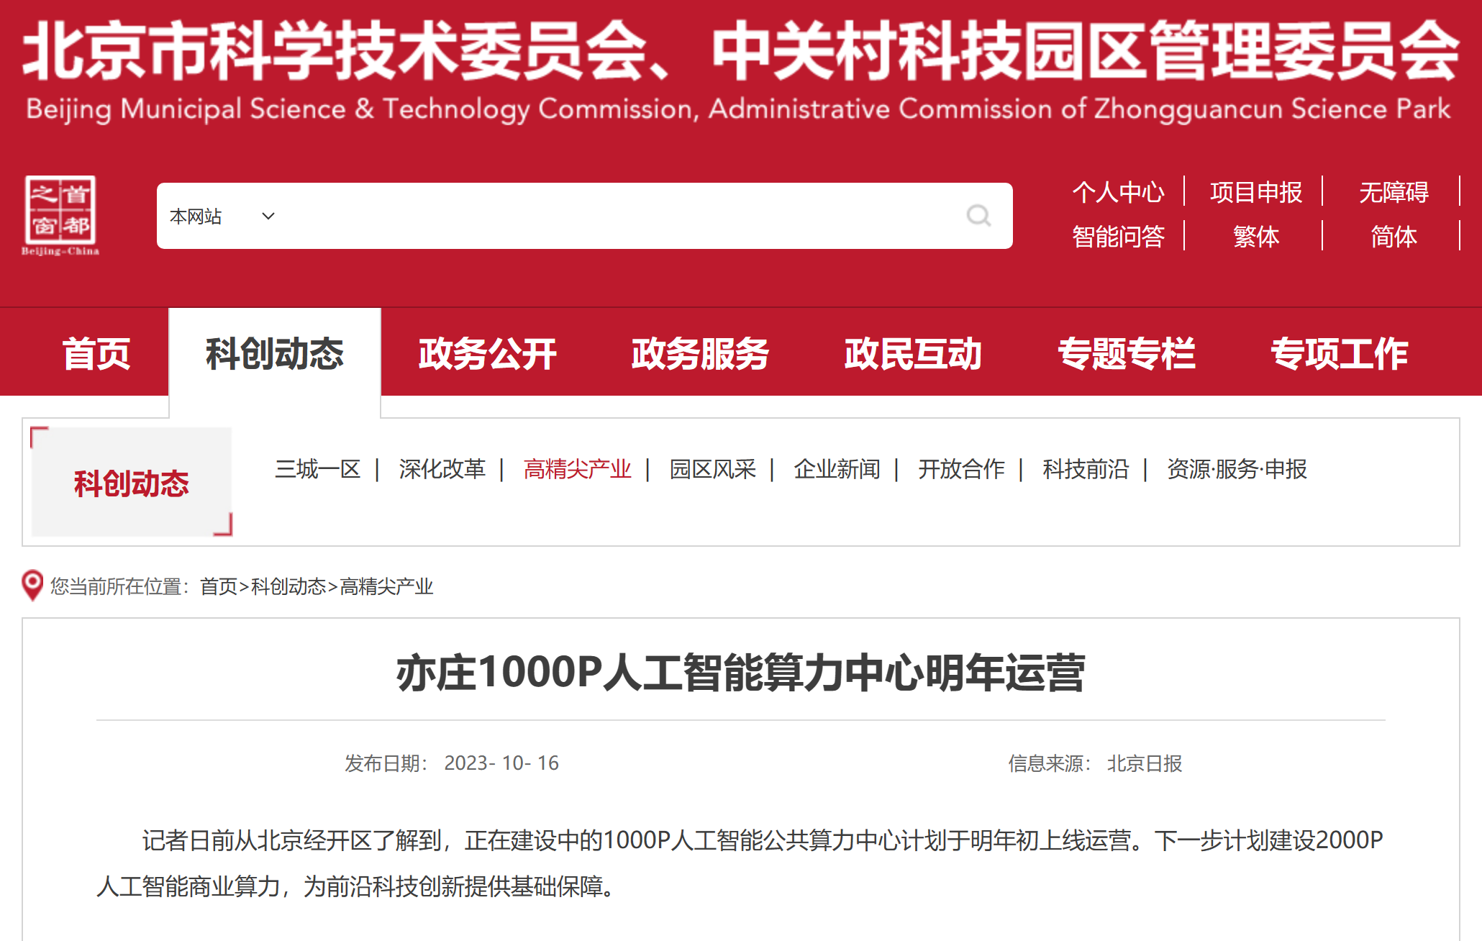Go to the 首页 main nav tab
The width and height of the screenshot is (1482, 941).
coord(96,353)
